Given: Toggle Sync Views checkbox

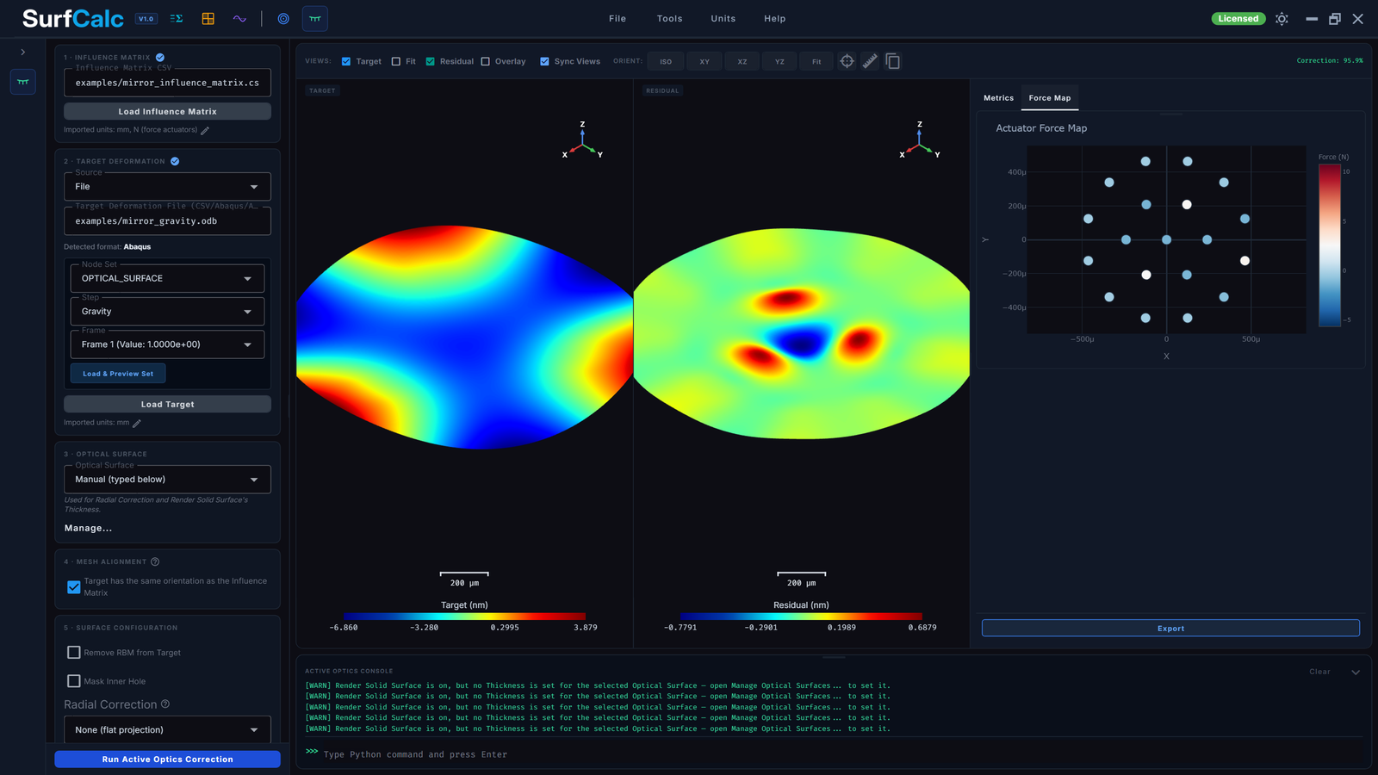Looking at the screenshot, I should click(544, 61).
